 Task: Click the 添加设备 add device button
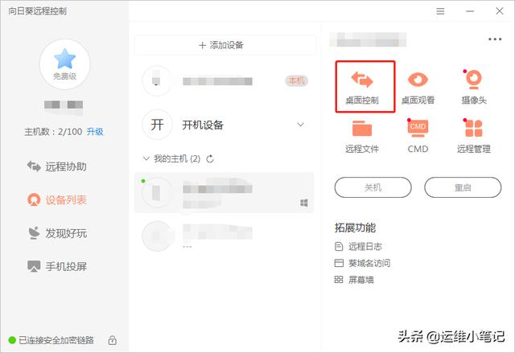point(225,45)
